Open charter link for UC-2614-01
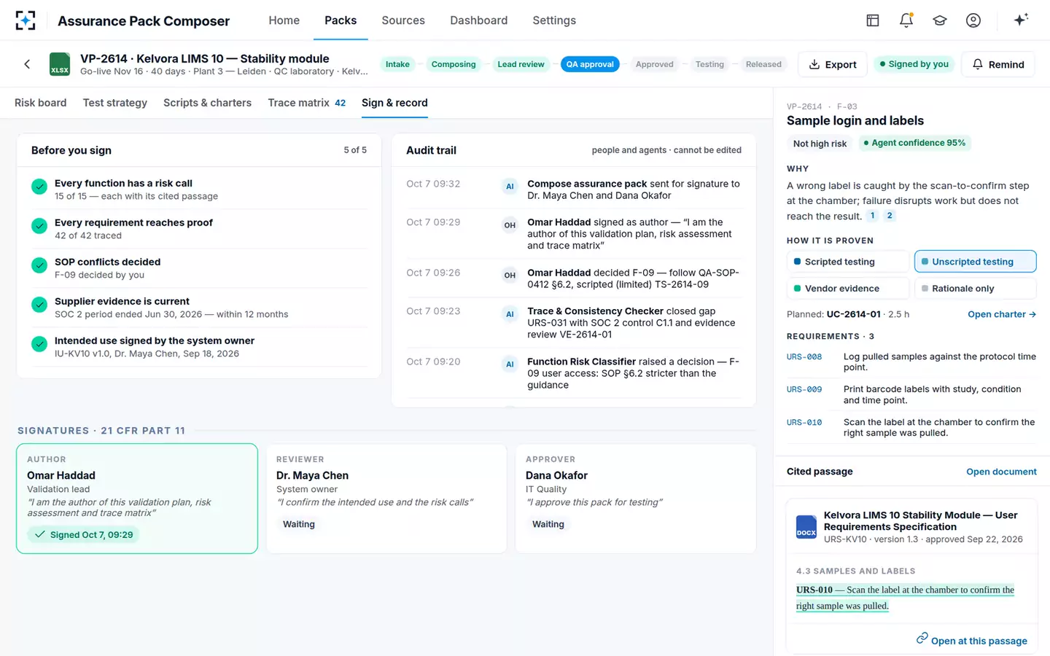1050x656 pixels. point(1002,314)
